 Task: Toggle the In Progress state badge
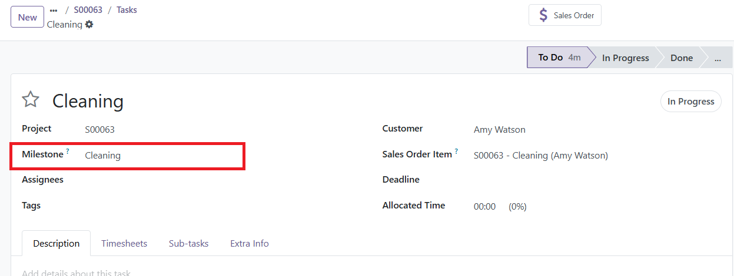pyautogui.click(x=691, y=102)
